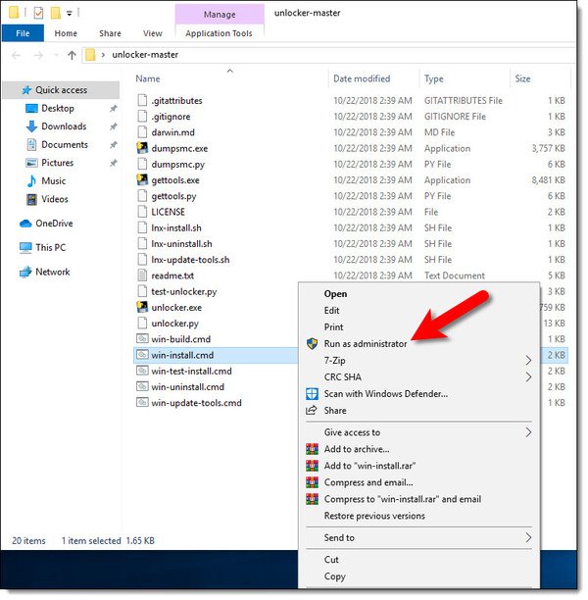Choose Edit from the context menu
Screen dimensions: 588x600
(418, 311)
